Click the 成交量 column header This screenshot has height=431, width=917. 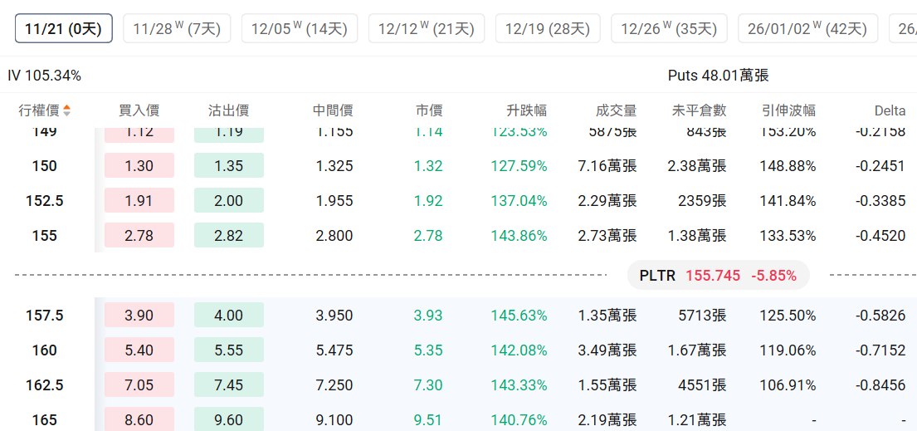point(616,110)
